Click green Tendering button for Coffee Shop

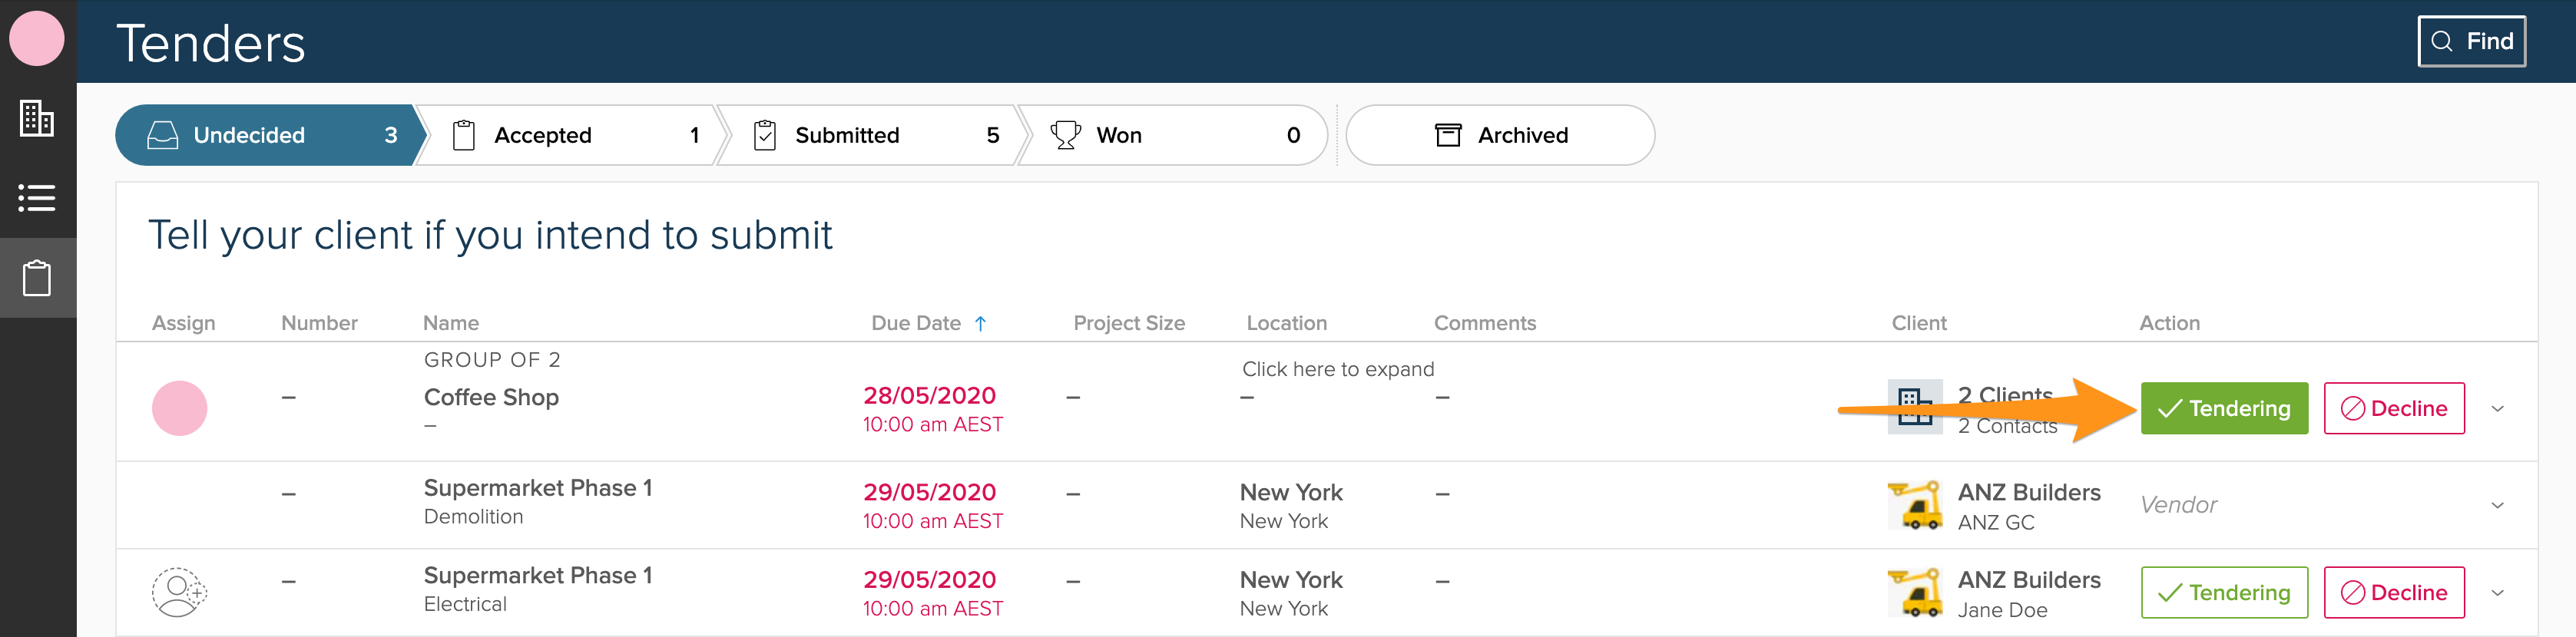tap(2224, 408)
